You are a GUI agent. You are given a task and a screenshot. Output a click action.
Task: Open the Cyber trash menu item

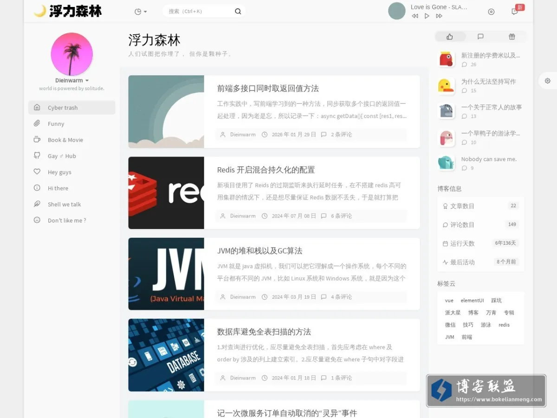[x=72, y=108]
